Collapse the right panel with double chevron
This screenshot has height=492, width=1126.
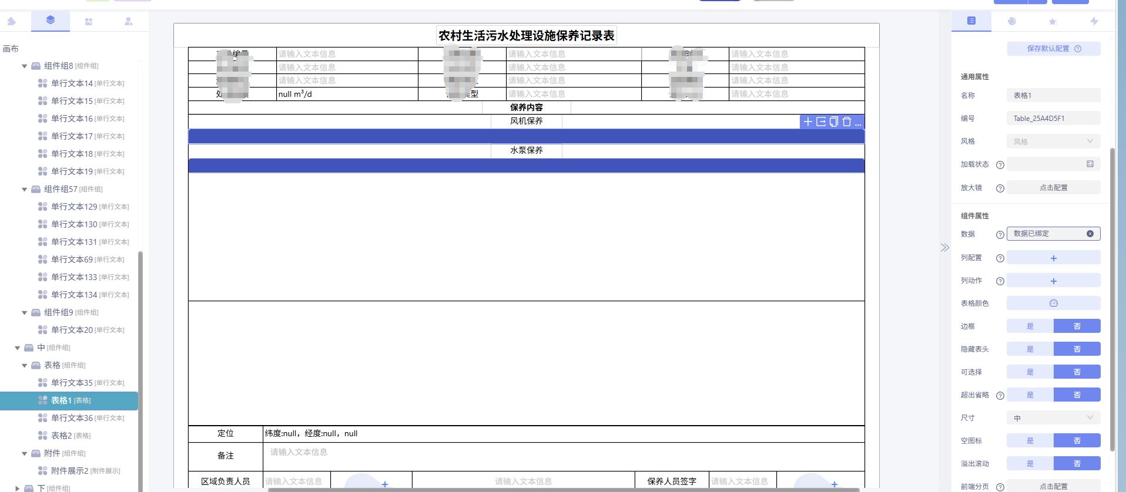click(x=944, y=247)
